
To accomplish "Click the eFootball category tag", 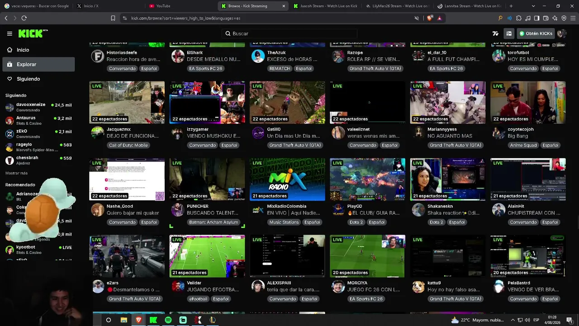I will 198,299.
